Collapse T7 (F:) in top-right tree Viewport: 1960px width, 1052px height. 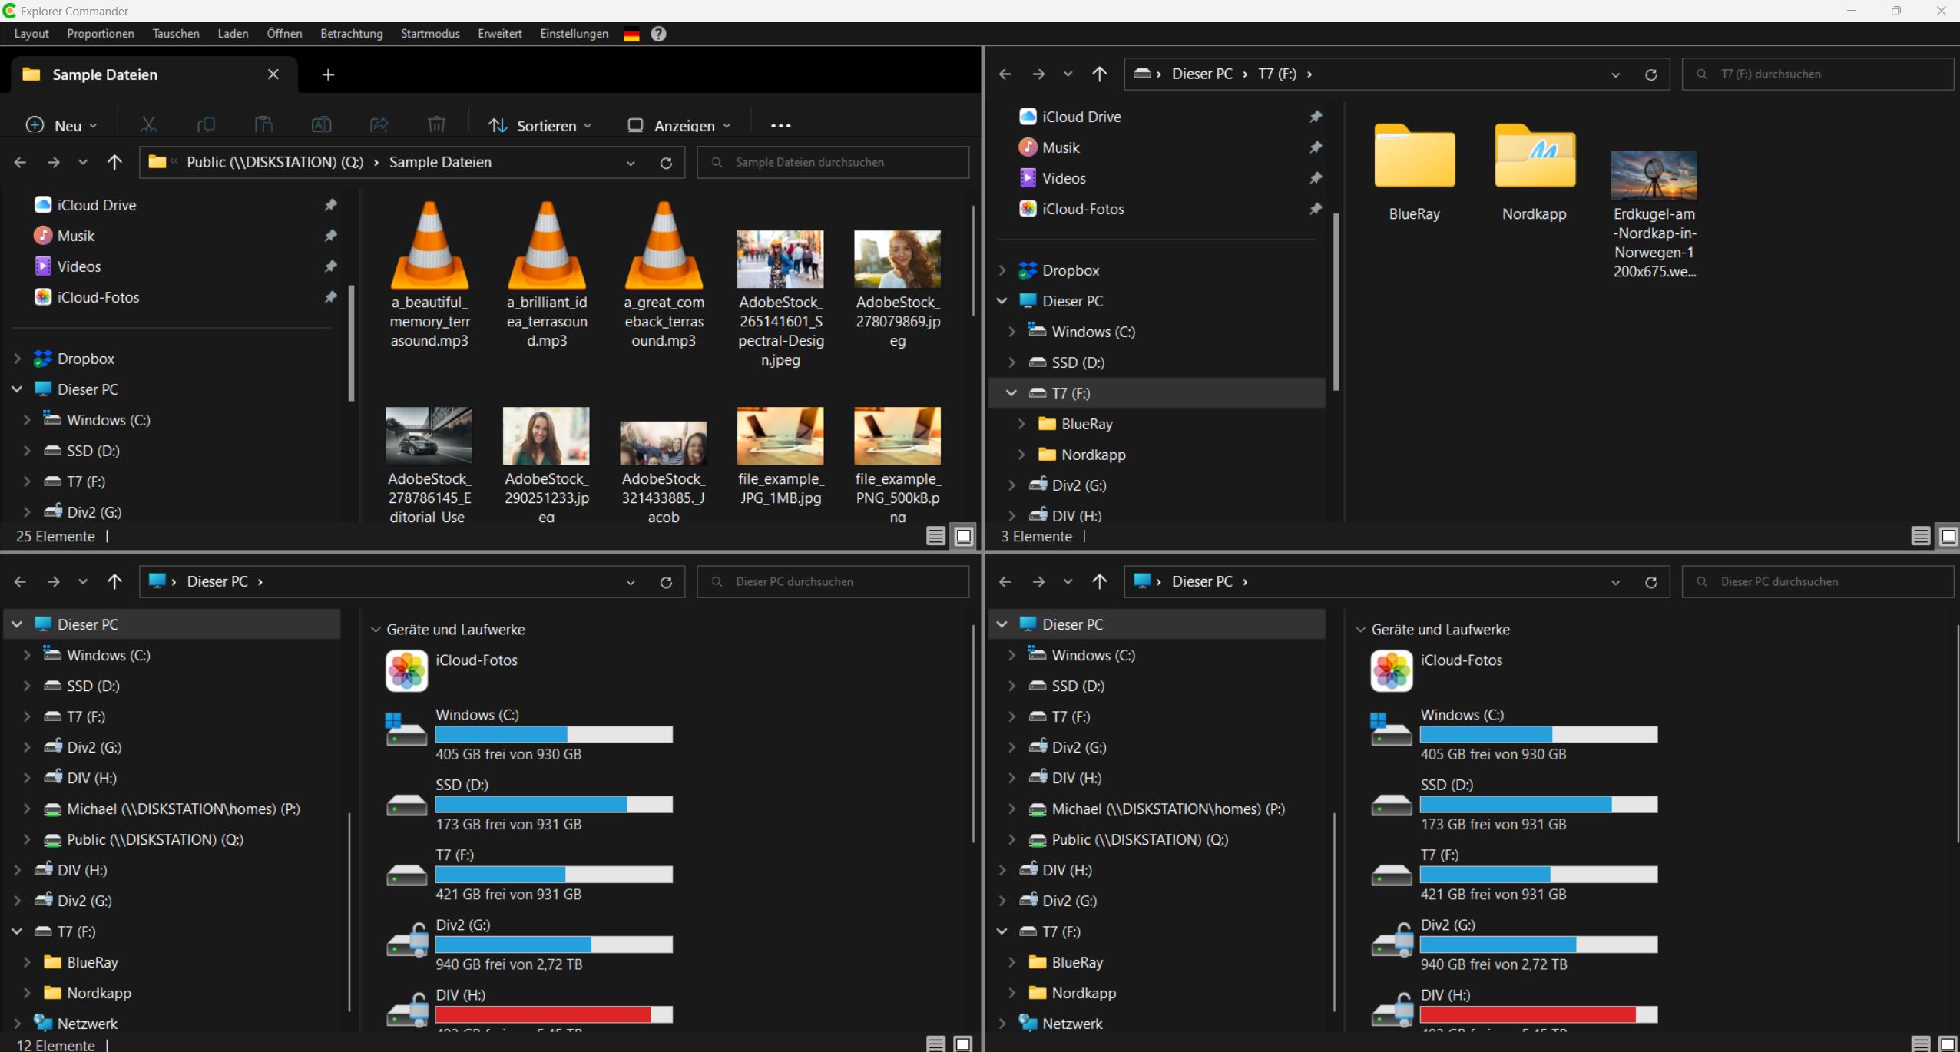(1011, 393)
